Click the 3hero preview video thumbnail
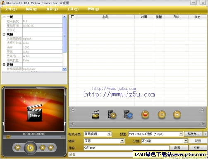 (34, 110)
